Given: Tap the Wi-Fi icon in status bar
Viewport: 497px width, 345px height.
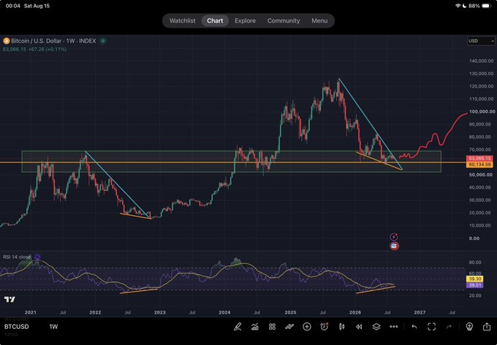Looking at the screenshot, I should (x=458, y=6).
